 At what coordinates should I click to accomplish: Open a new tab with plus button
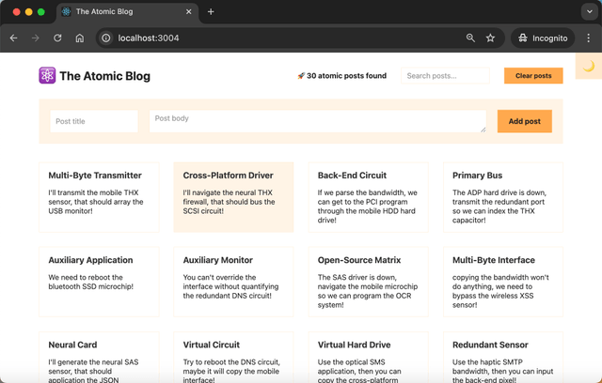click(x=211, y=12)
